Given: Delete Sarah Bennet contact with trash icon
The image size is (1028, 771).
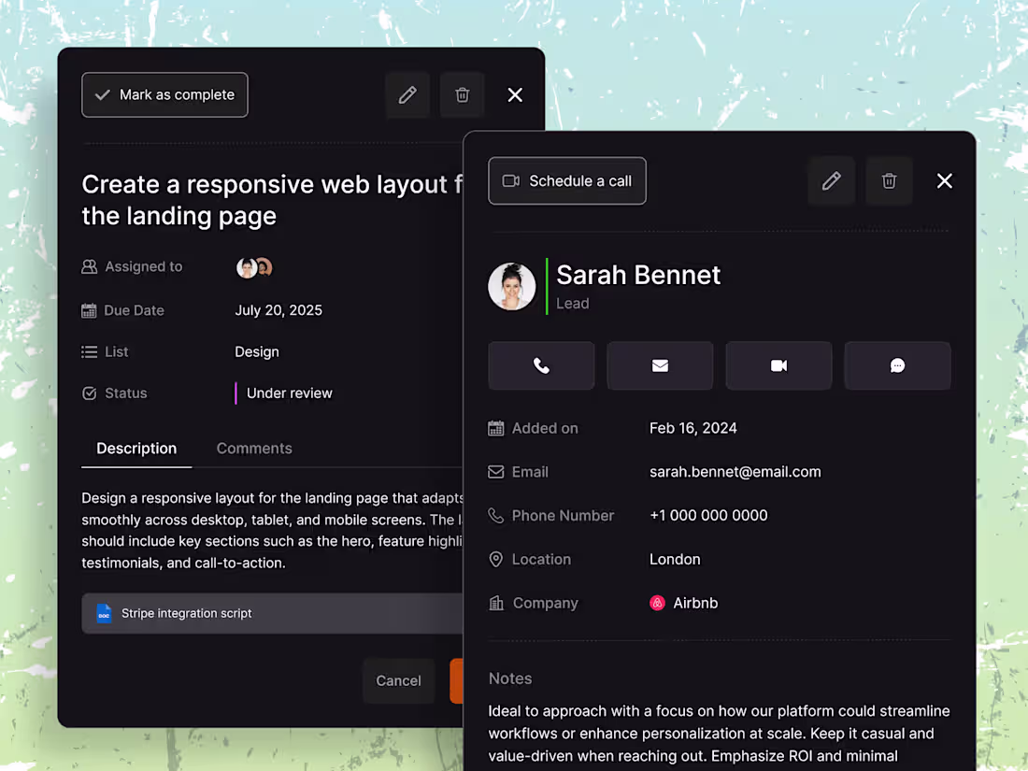Looking at the screenshot, I should click(889, 181).
